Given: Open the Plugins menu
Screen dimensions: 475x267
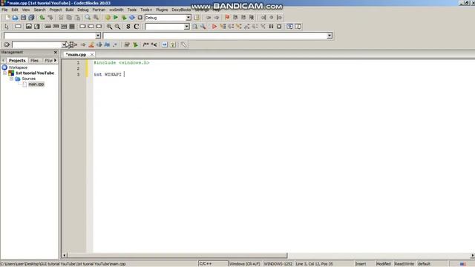Looking at the screenshot, I should click(162, 10).
